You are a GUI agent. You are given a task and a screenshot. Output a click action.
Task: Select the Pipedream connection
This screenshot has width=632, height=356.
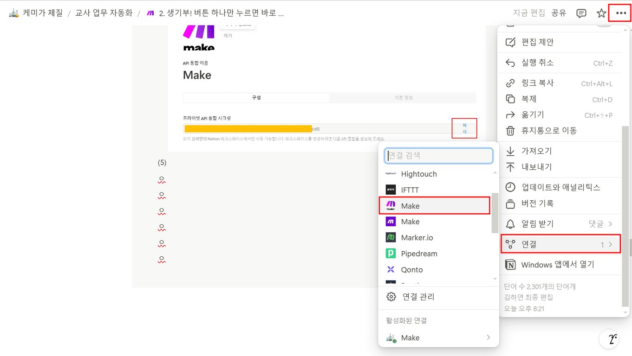(435, 254)
